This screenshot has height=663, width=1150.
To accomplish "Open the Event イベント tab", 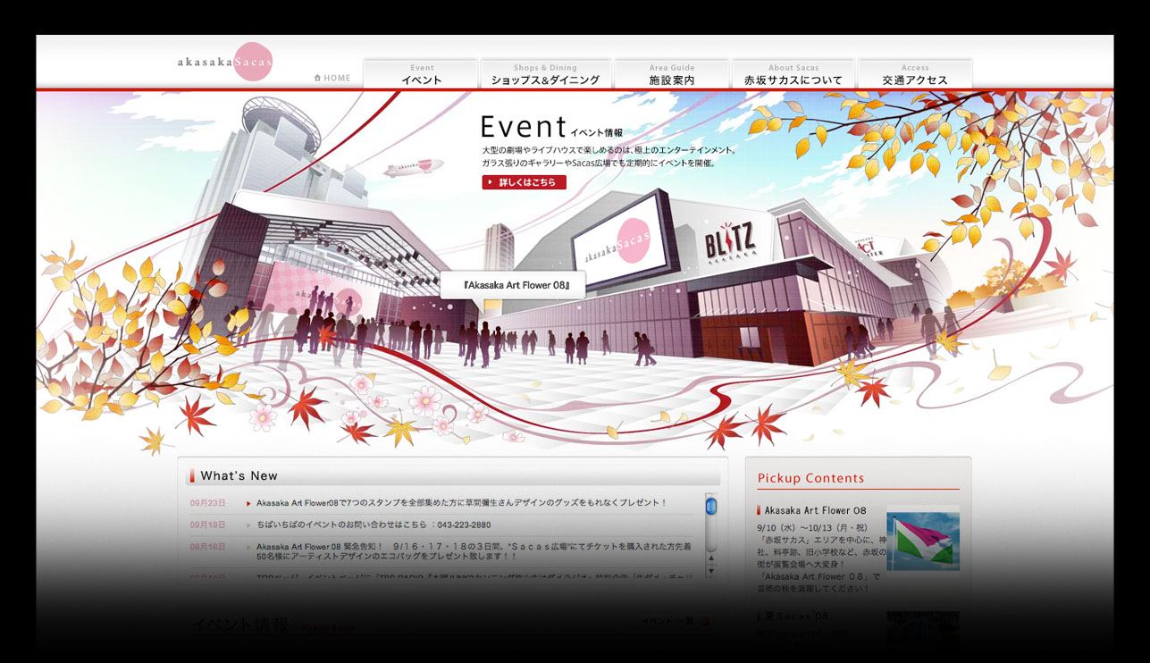I will click(x=422, y=74).
